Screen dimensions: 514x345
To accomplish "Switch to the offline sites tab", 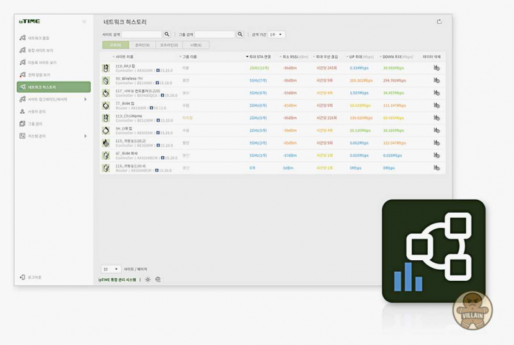I will coord(169,45).
